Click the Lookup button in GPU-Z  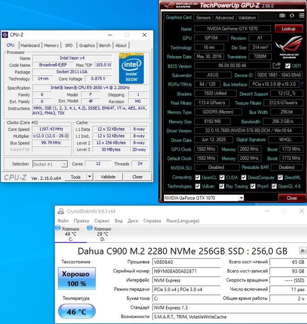(288, 29)
